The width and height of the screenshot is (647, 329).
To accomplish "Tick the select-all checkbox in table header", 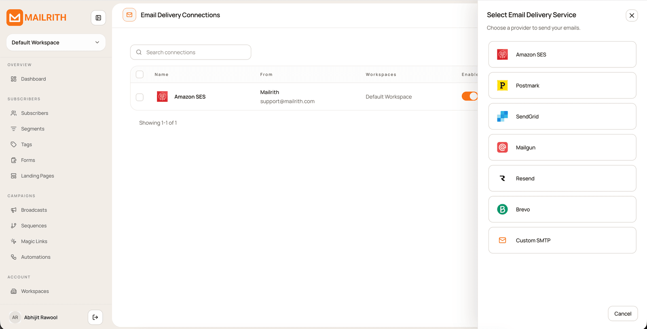I will [x=140, y=74].
